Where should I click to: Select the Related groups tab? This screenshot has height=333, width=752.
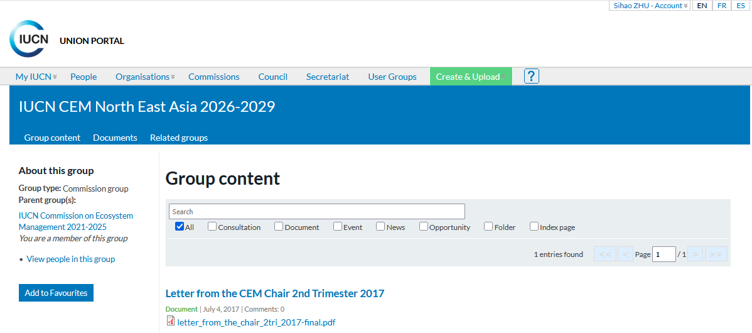tap(179, 138)
